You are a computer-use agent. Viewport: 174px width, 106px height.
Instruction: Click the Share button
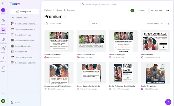pyautogui.click(x=142, y=11)
